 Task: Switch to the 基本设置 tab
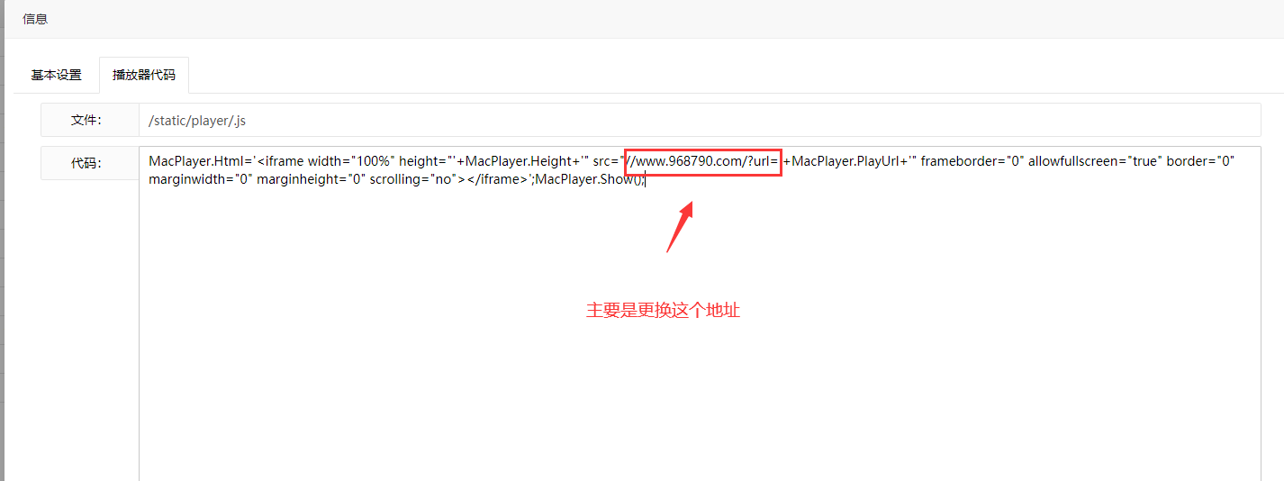[57, 76]
